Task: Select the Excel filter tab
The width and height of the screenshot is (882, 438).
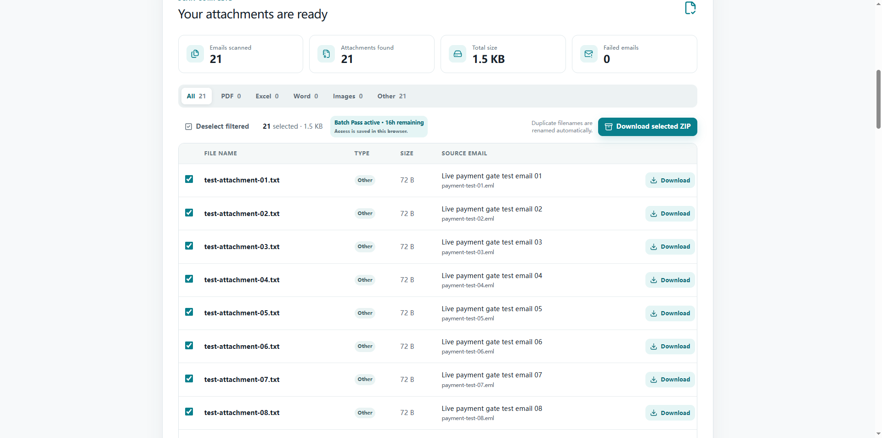Action: pyautogui.click(x=267, y=96)
